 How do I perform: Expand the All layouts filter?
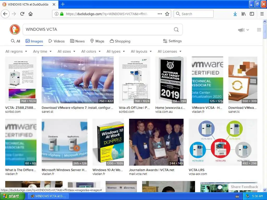(x=141, y=51)
